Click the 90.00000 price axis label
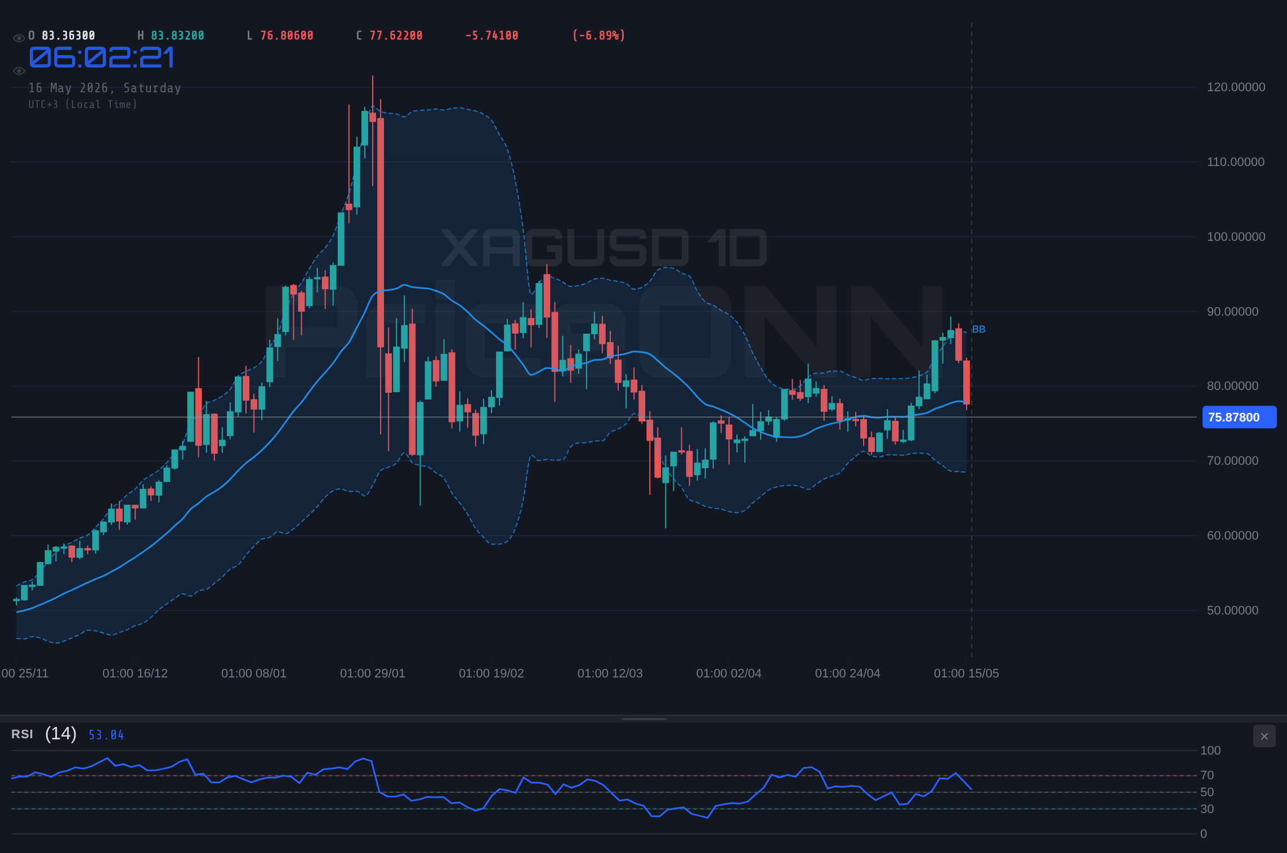 coord(1232,312)
